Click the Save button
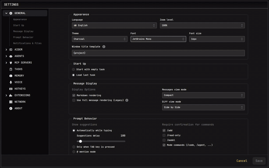The height and width of the screenshot is (168, 269). pyautogui.click(x=259, y=161)
